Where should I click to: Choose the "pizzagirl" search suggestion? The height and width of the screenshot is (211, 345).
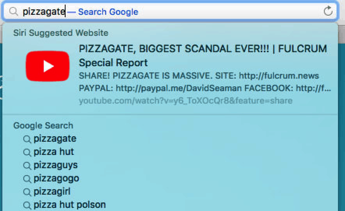[x=52, y=192]
